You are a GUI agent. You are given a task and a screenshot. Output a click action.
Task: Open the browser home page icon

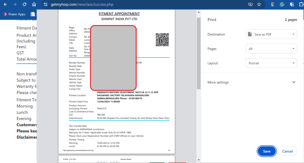tap(34, 4)
